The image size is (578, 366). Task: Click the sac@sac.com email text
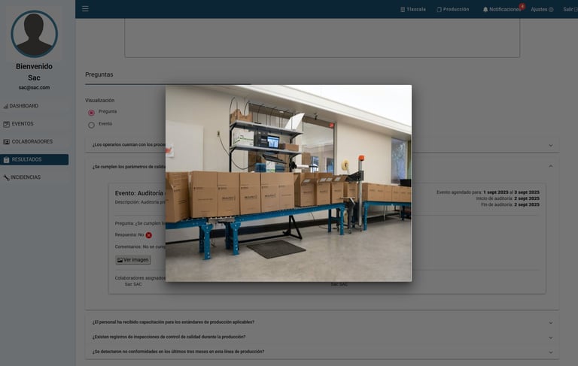(35, 88)
